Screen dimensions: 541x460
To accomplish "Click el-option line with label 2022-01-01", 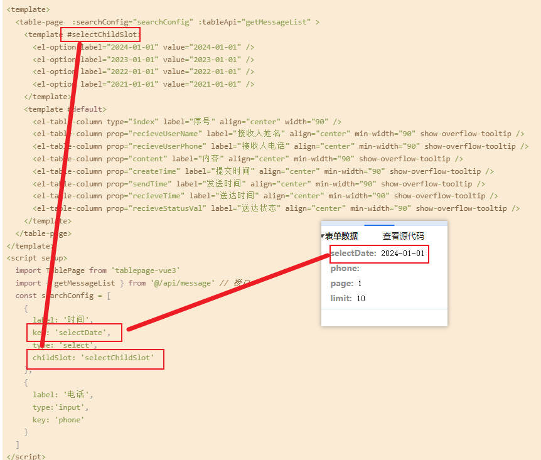I will pyautogui.click(x=144, y=72).
